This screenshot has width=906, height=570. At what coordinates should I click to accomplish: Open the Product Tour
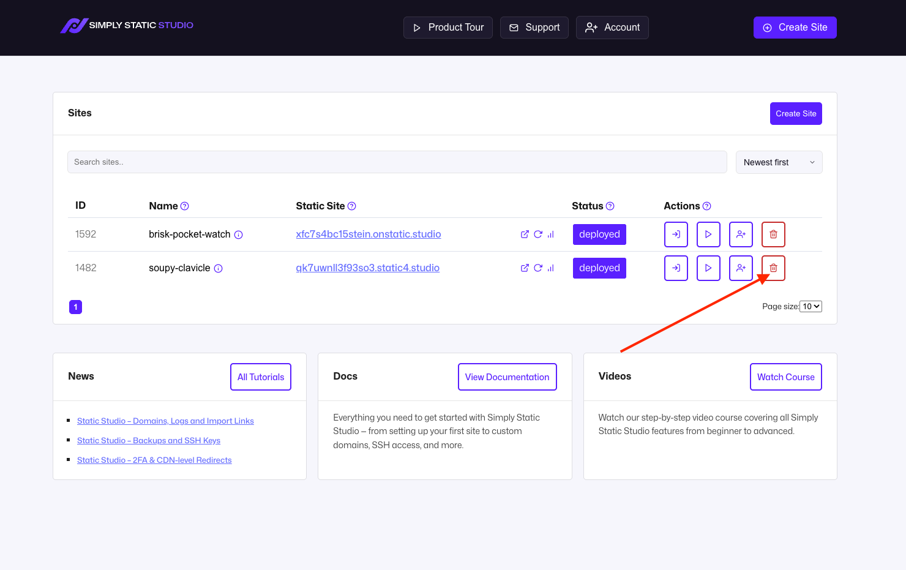(448, 28)
